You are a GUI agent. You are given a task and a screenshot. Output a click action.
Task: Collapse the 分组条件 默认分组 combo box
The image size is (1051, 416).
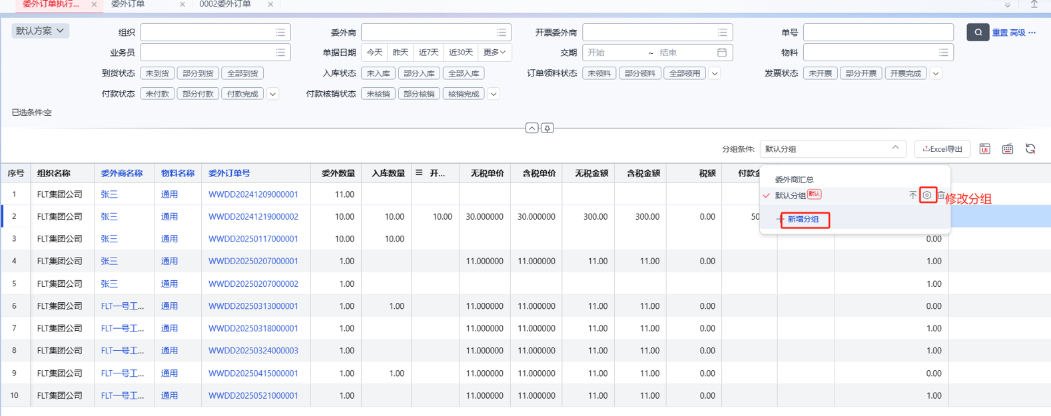[x=833, y=149]
